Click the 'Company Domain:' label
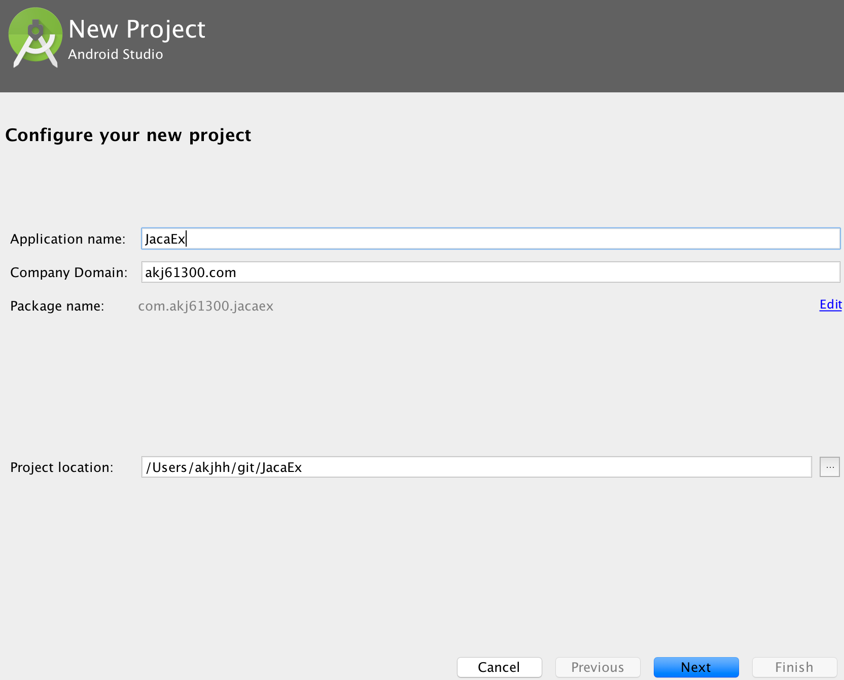 [x=69, y=273]
